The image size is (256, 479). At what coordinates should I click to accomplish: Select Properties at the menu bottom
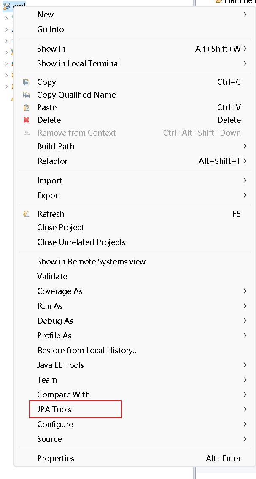(x=56, y=459)
